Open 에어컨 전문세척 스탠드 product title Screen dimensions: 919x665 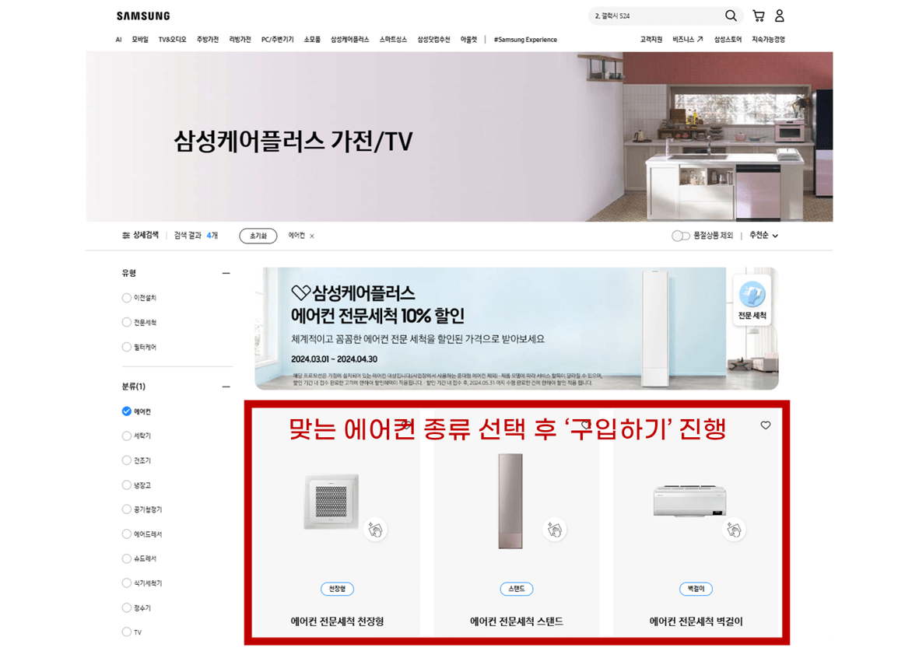point(517,621)
